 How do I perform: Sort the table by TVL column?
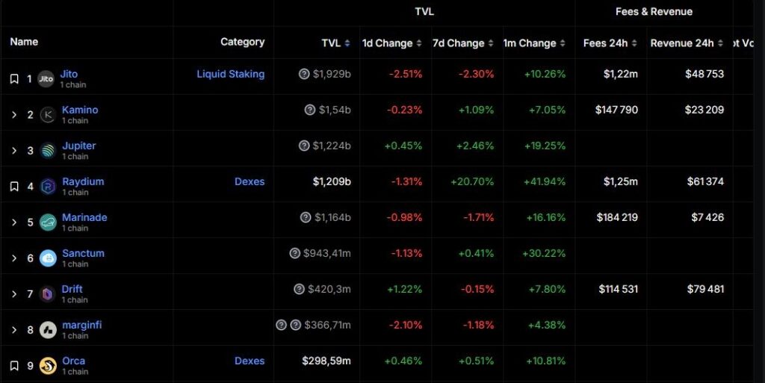pyautogui.click(x=335, y=43)
